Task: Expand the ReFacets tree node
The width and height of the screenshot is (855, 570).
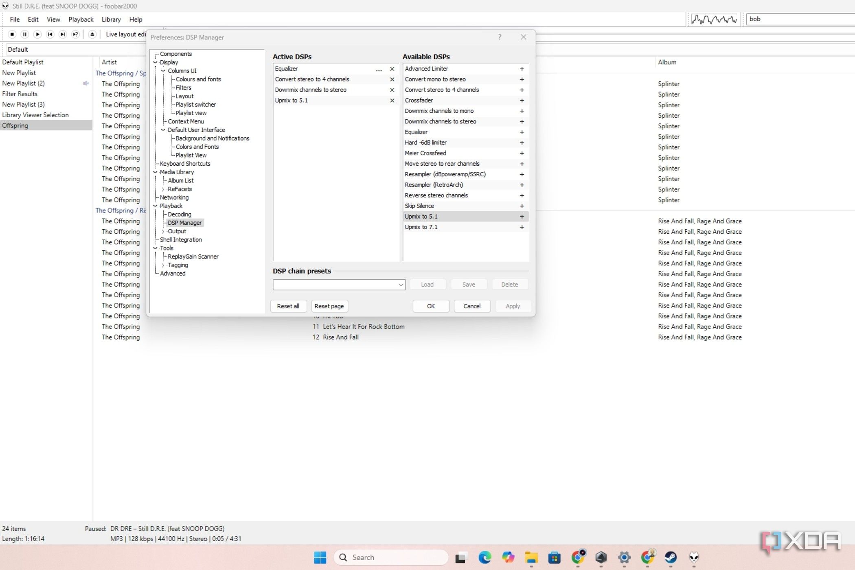Action: point(163,189)
